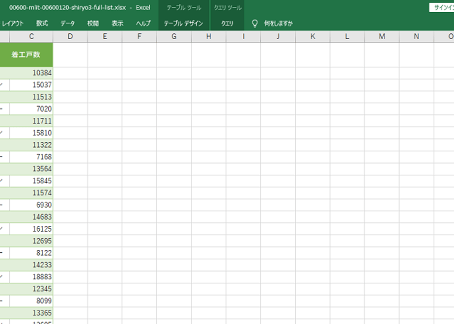Select column F header
Viewport: 454px width, 324px height.
coord(139,36)
